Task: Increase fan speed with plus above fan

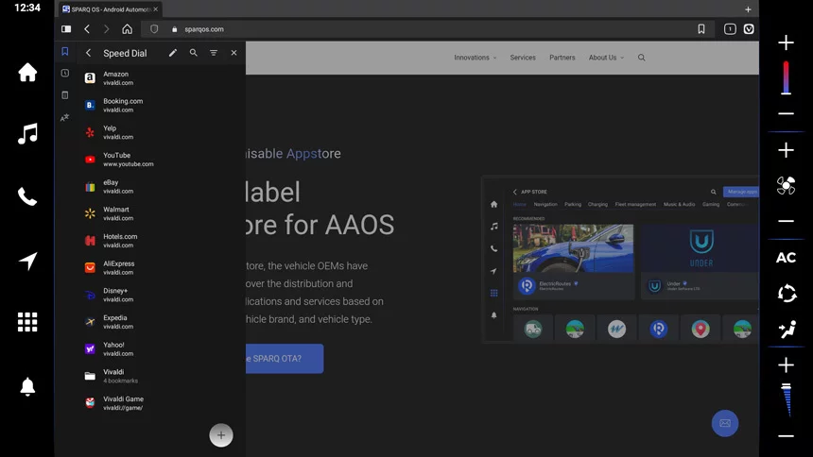Action: 786,150
